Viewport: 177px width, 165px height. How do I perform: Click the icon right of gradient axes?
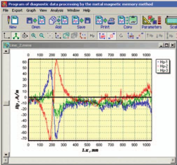[140, 36]
